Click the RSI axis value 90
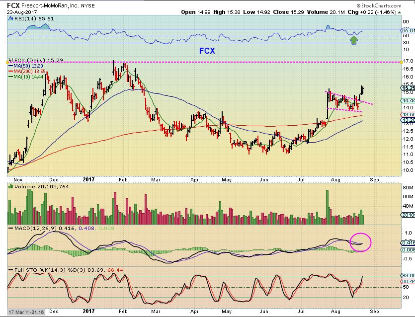 click(x=406, y=22)
